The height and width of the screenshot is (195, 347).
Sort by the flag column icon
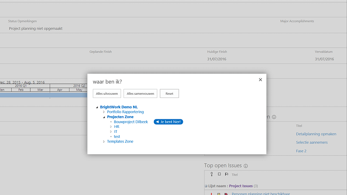(226, 174)
